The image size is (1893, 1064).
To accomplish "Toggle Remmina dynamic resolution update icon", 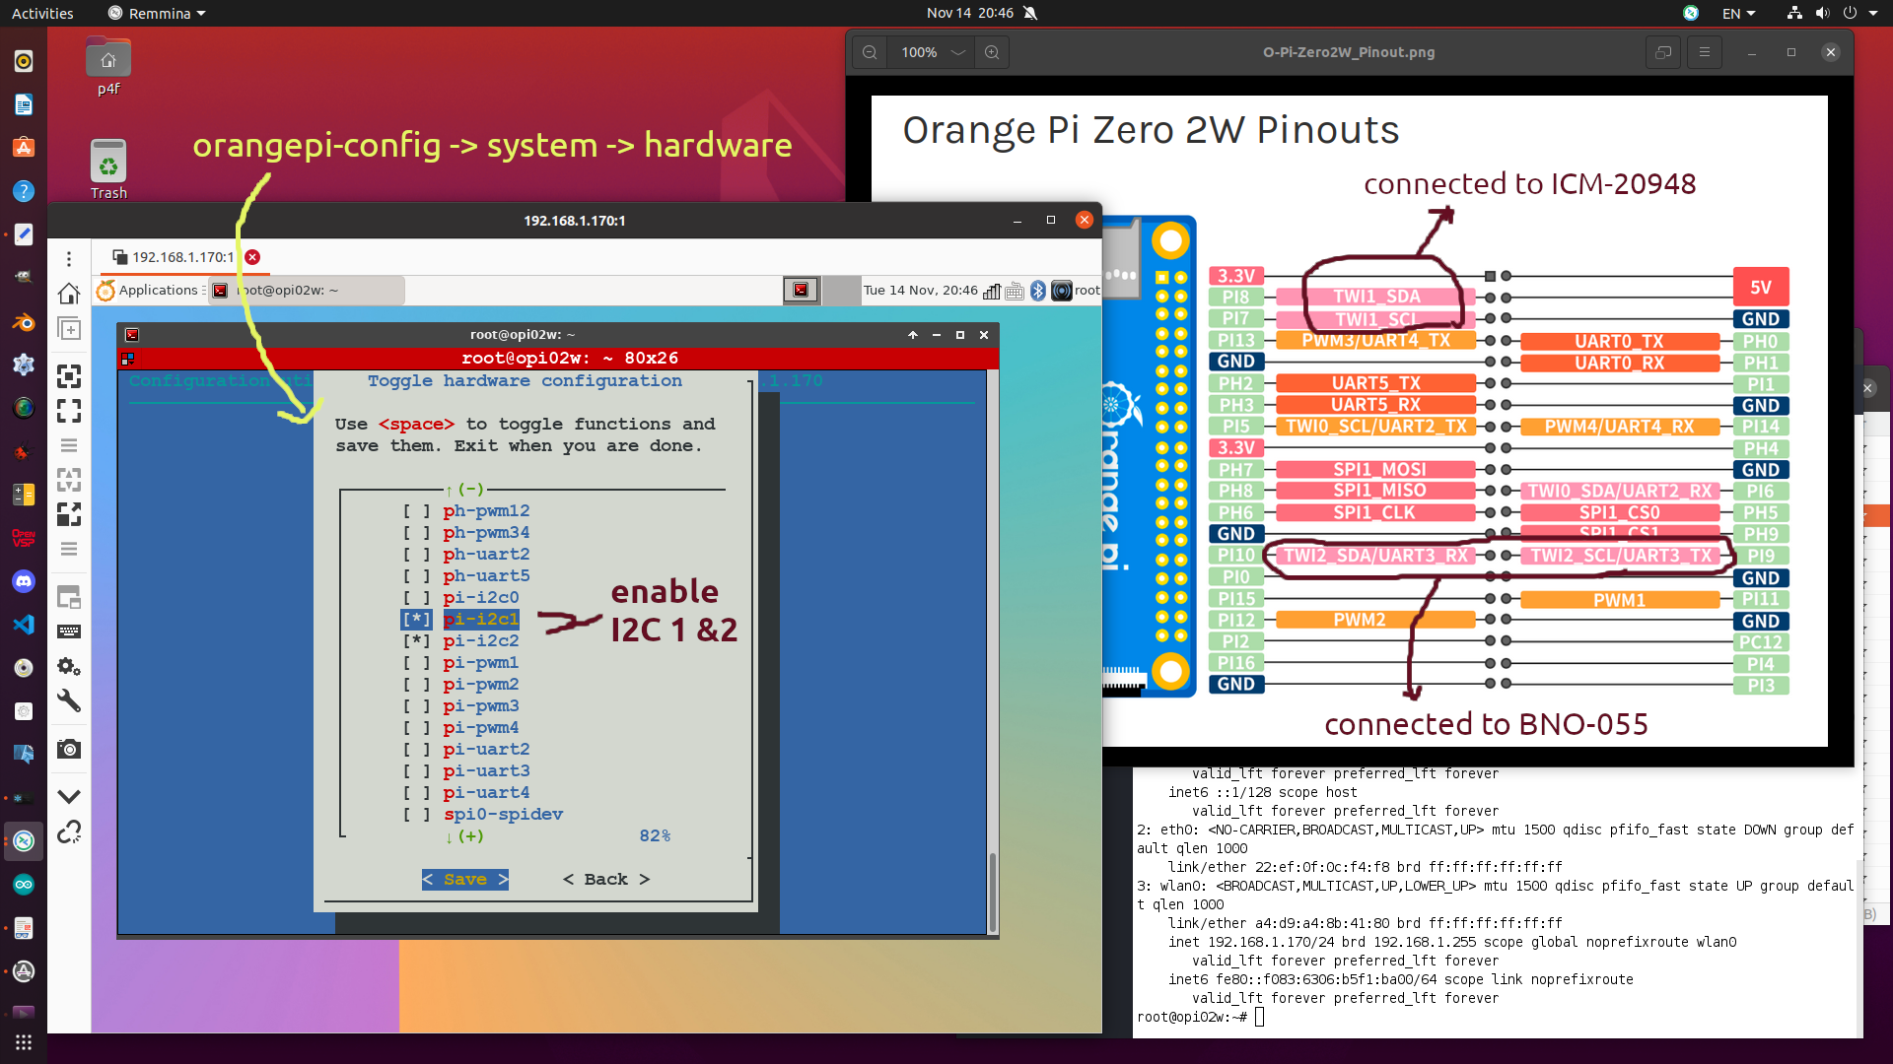I will (x=69, y=480).
